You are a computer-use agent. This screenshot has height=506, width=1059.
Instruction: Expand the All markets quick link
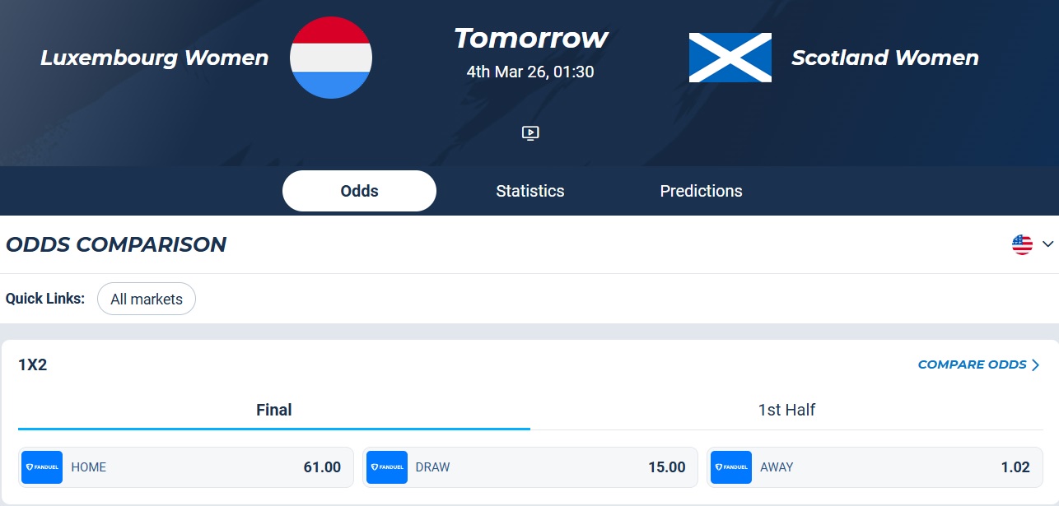[146, 299]
